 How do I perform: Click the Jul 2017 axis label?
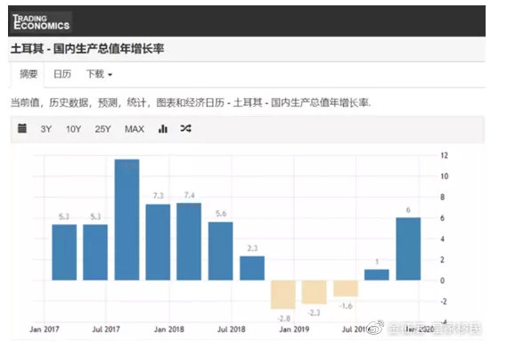pos(106,329)
